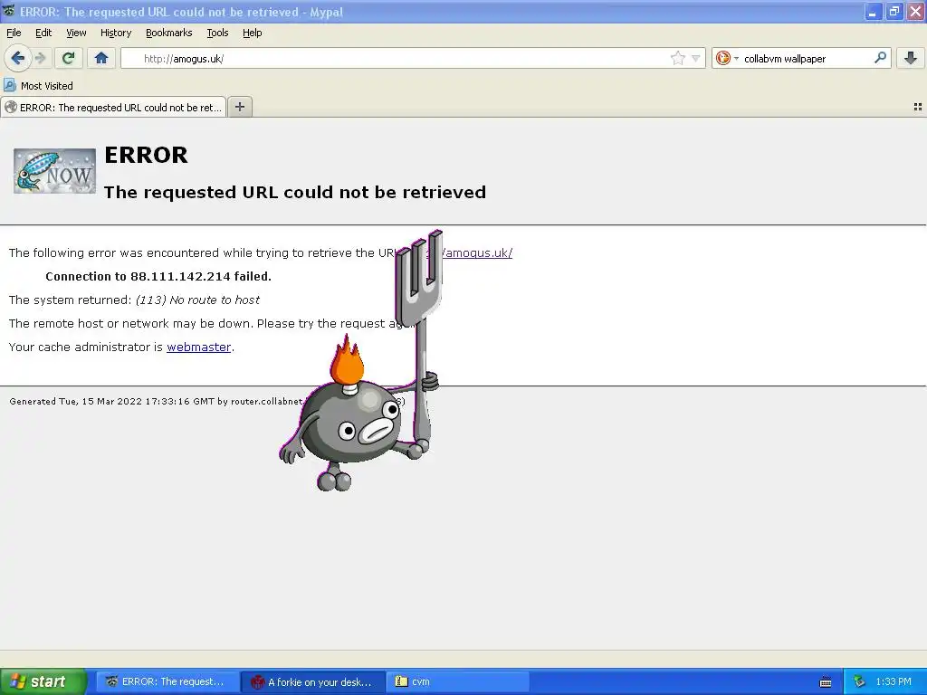Reload the page with the refresh icon
Viewport: 927px width, 695px height.
69,58
